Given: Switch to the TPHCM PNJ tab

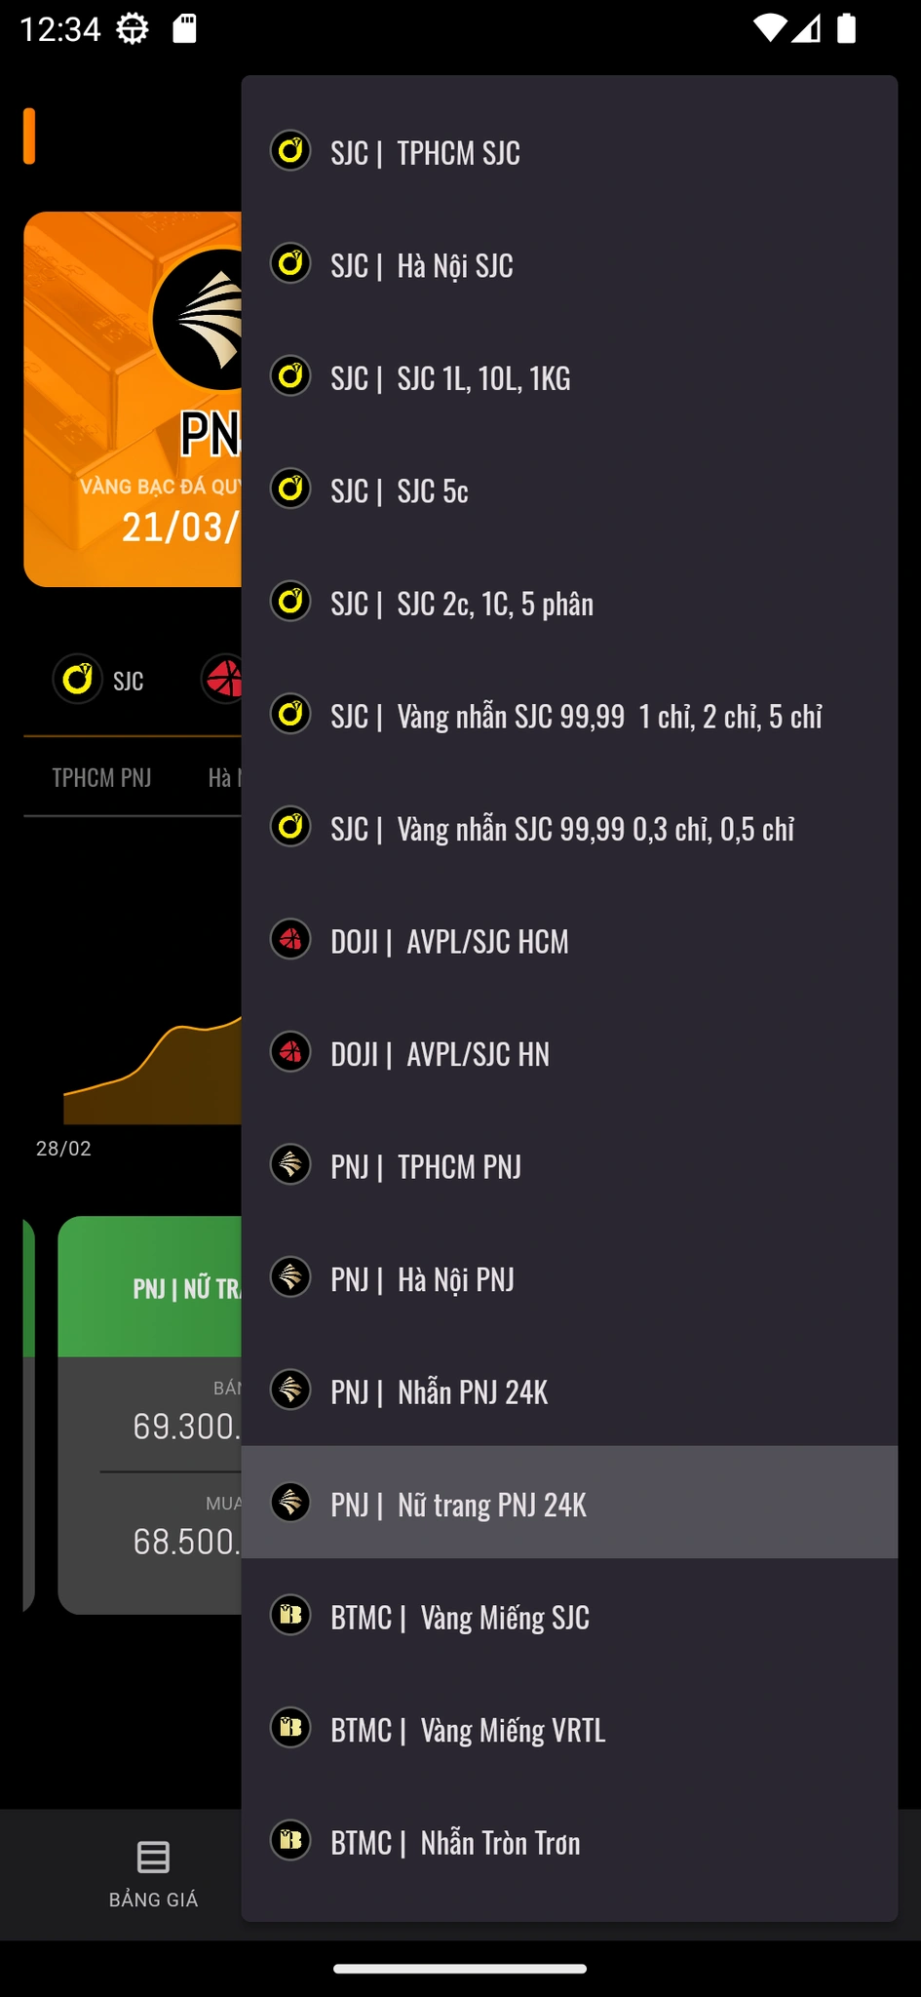Looking at the screenshot, I should point(101,778).
